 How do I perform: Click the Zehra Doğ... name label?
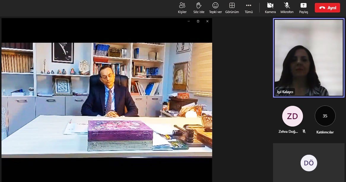[x=288, y=132]
